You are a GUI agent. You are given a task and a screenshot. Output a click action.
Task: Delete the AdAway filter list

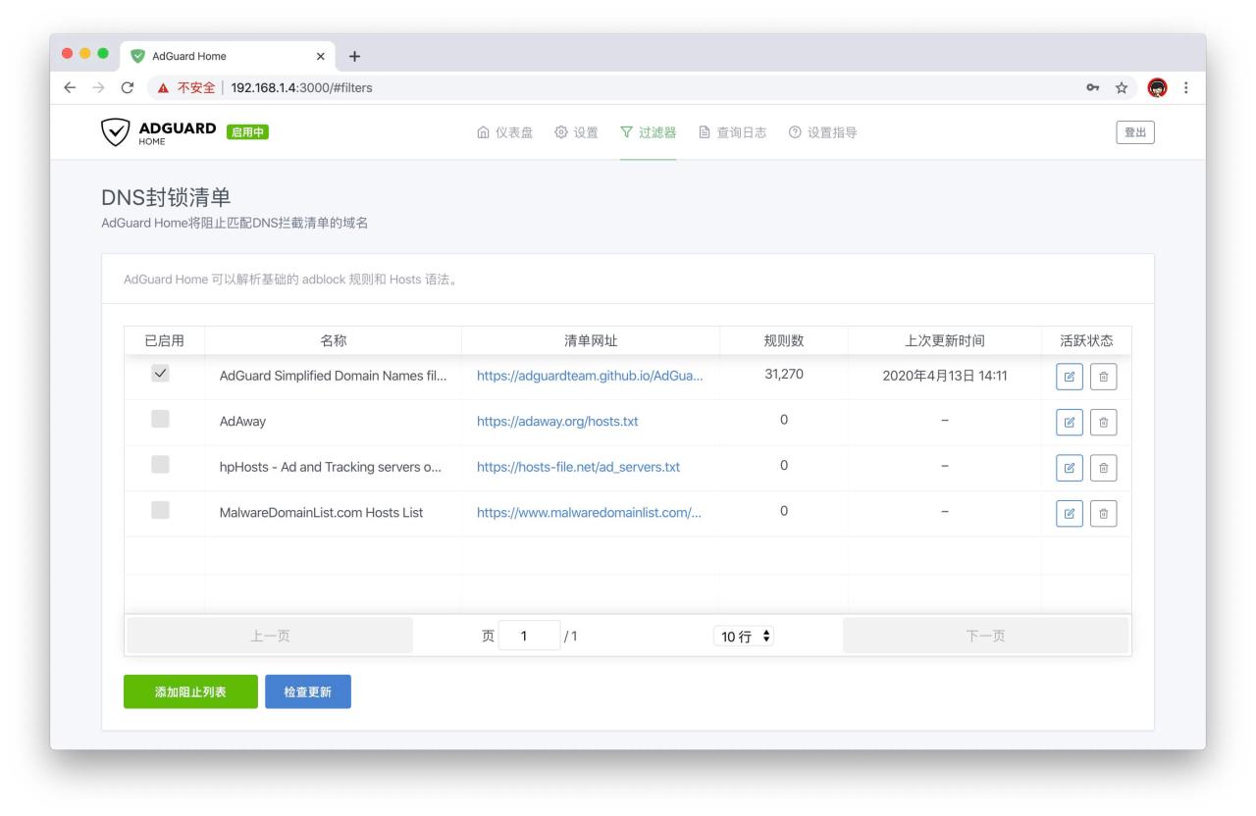click(x=1104, y=422)
